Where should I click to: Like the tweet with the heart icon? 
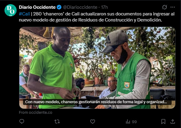[92, 122]
